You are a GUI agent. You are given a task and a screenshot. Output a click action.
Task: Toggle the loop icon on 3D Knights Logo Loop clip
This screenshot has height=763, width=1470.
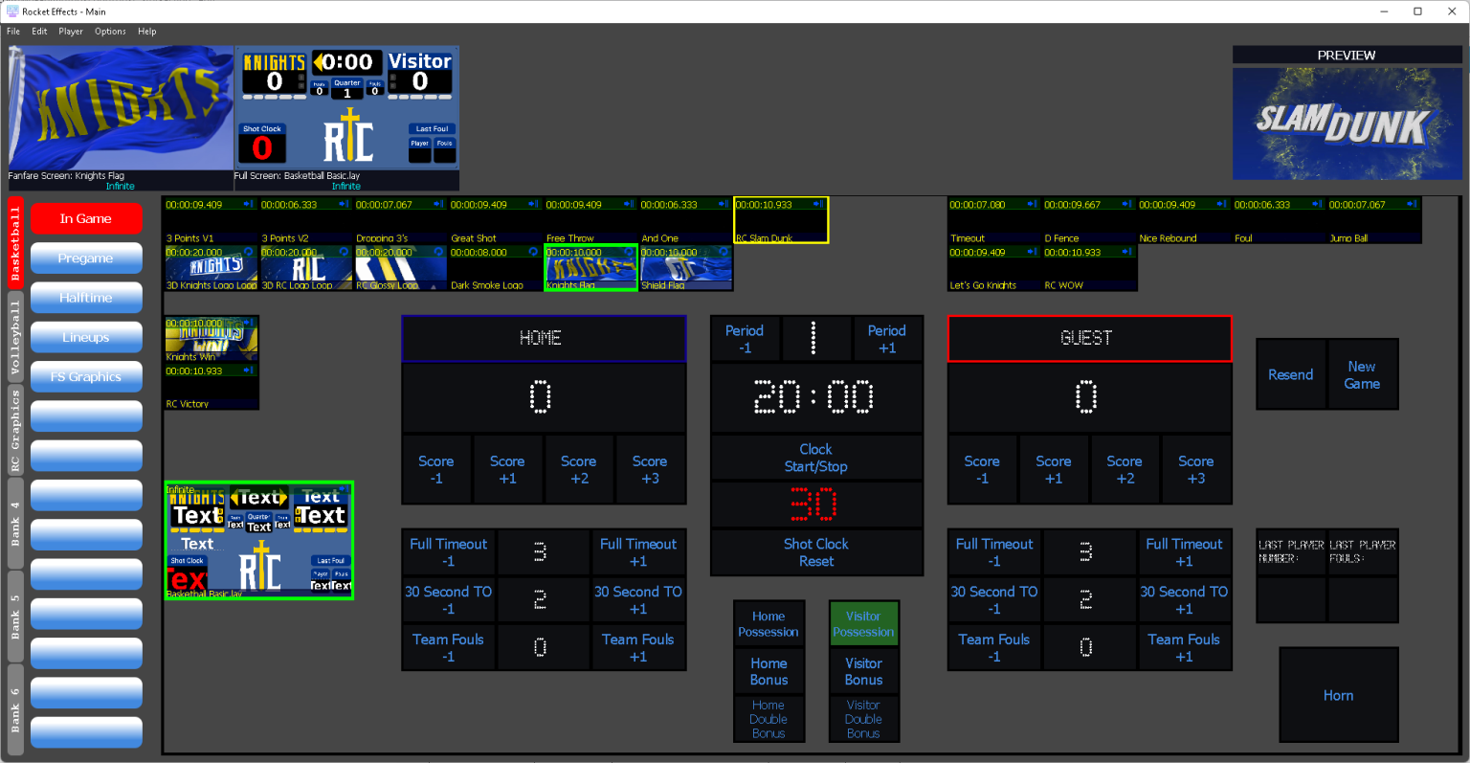pos(246,252)
